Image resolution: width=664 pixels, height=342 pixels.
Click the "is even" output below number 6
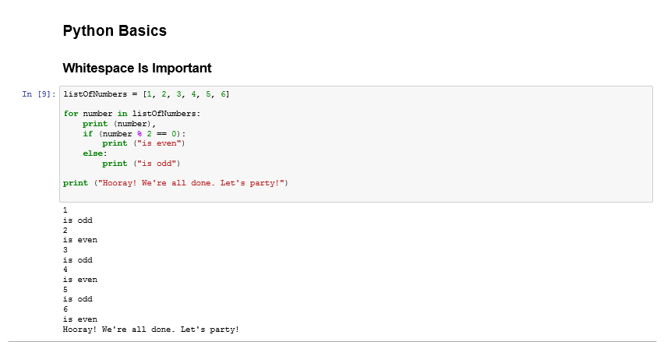click(x=80, y=319)
